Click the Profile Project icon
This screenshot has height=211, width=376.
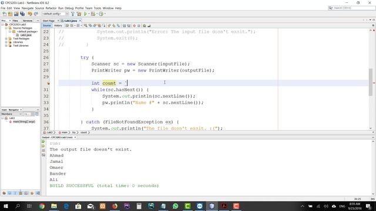[101, 14]
